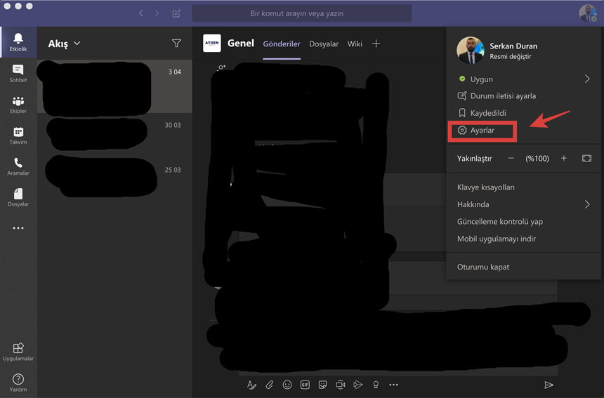Show more apps via ellipsis in sidebar
Screen dimensions: 604x398
pos(18,228)
